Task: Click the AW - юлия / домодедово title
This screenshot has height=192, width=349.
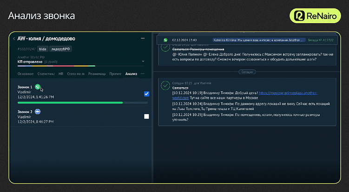Action: click(46, 38)
